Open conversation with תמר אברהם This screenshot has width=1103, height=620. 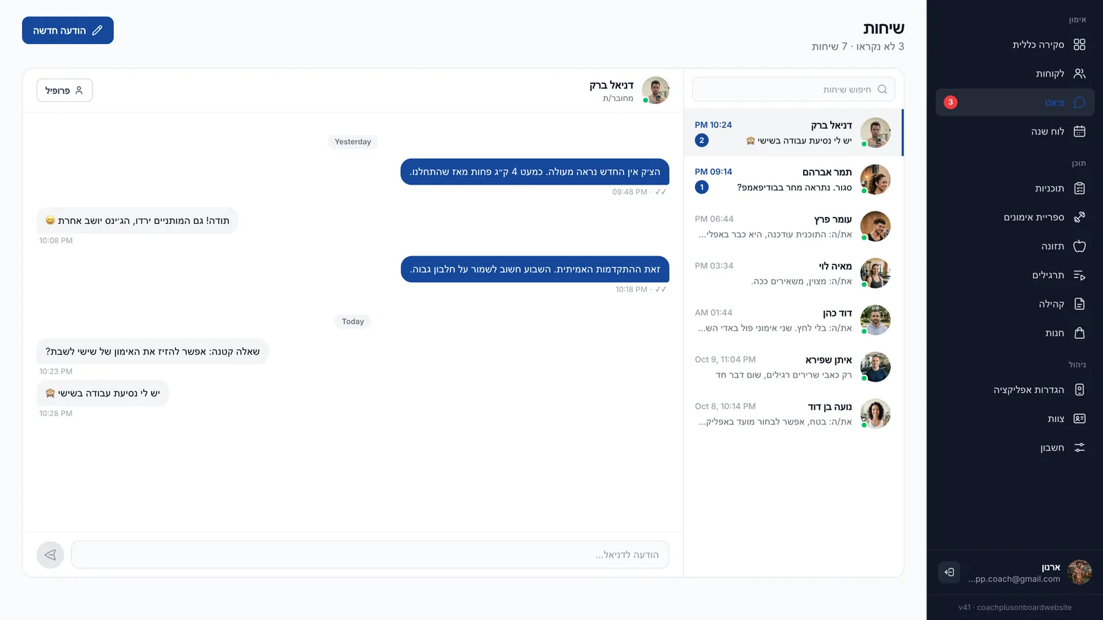(793, 180)
